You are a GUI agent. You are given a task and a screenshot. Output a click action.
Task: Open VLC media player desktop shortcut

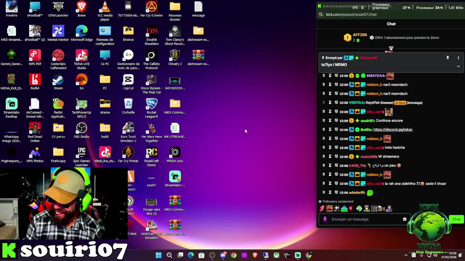coord(105,11)
